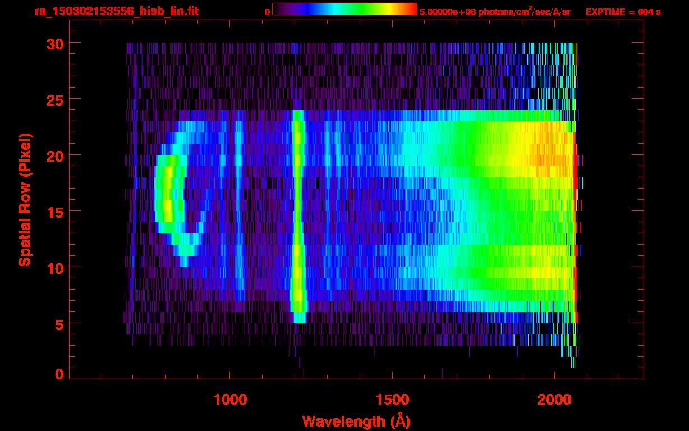This screenshot has height=431, width=689.
Task: Click the 0 spatial row tick label
Action: pos(59,374)
